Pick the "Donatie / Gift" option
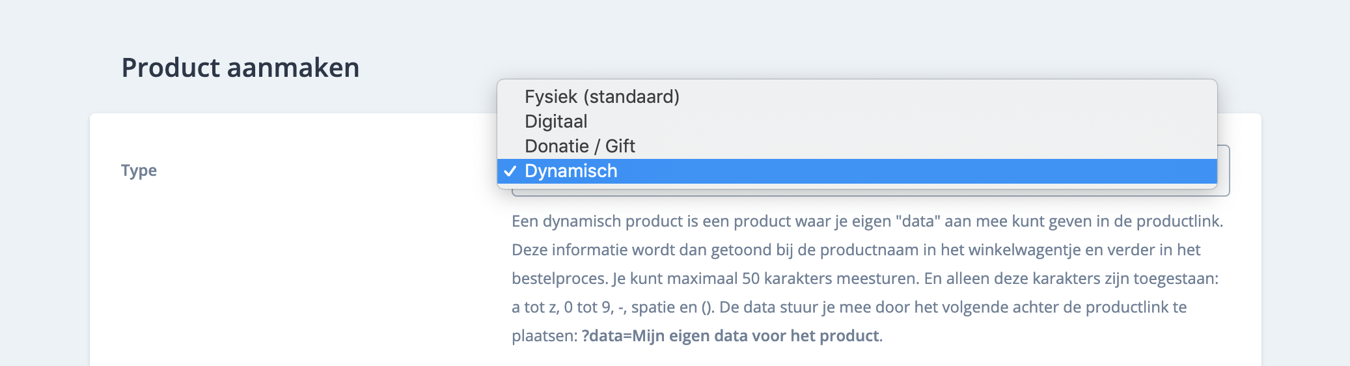1350x366 pixels. pos(579,147)
